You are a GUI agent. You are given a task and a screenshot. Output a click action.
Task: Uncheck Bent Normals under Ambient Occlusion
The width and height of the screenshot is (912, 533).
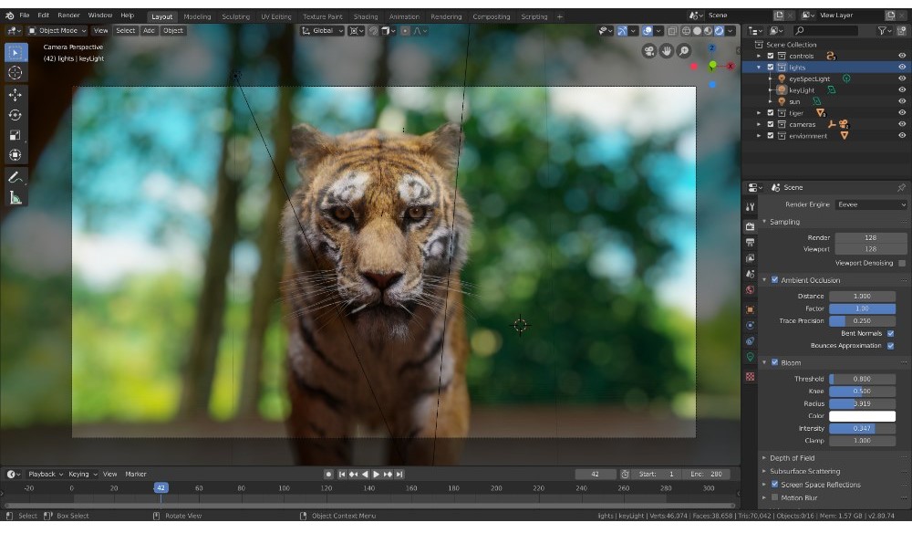[x=889, y=333]
